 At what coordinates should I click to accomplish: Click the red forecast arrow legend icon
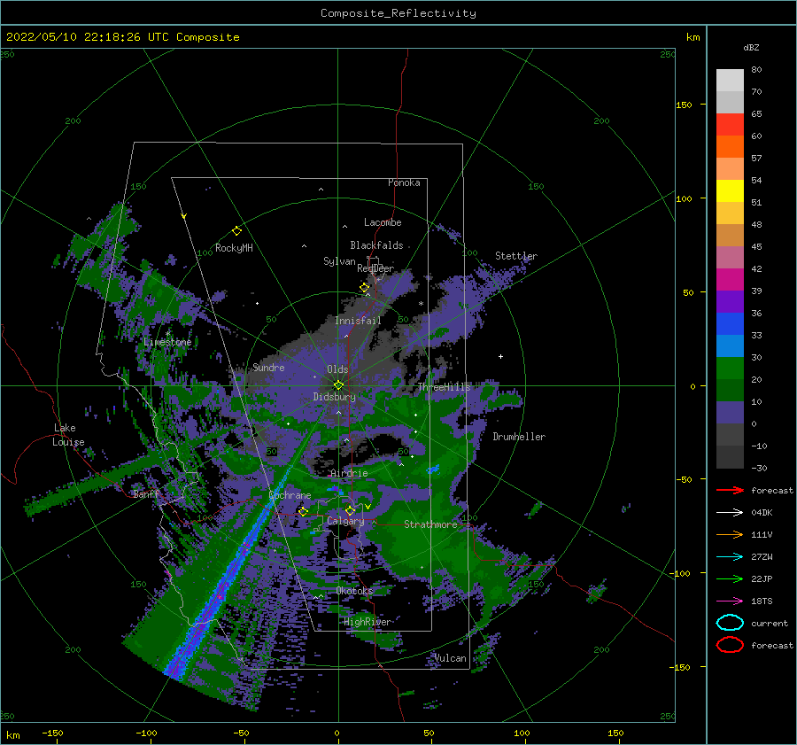[x=730, y=490]
